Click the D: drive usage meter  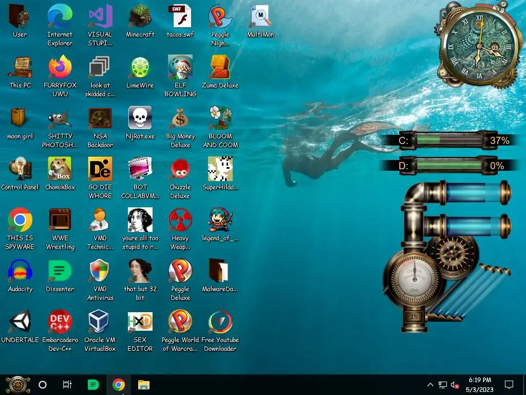(448, 166)
